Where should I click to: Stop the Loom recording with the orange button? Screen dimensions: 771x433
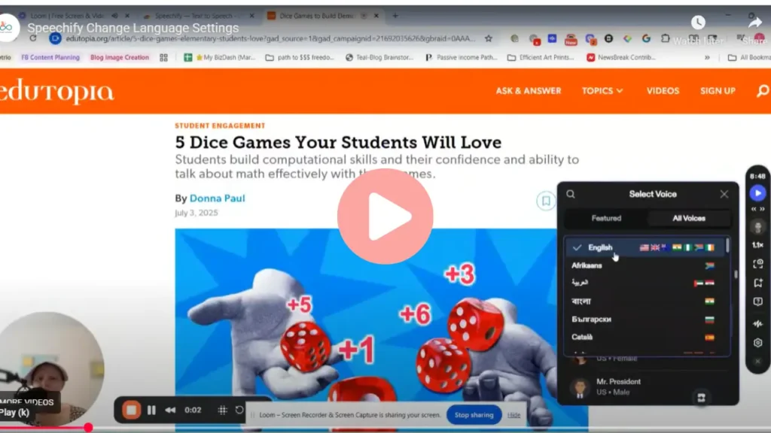click(x=131, y=410)
